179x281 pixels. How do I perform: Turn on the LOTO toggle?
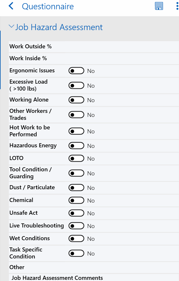pos(76,158)
